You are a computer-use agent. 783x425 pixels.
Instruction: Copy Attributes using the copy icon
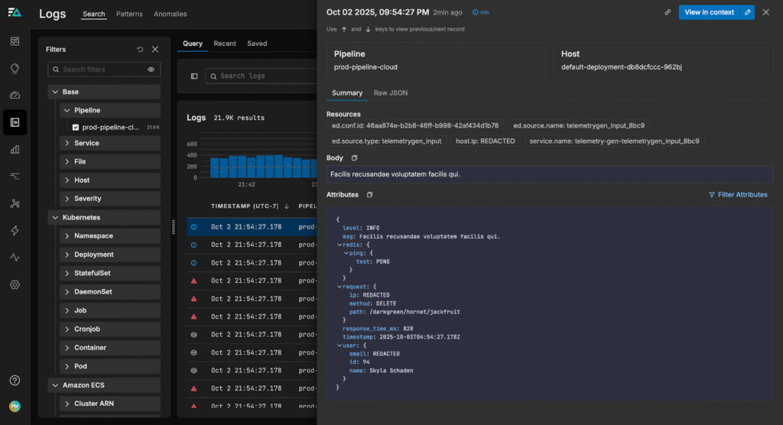coord(369,195)
